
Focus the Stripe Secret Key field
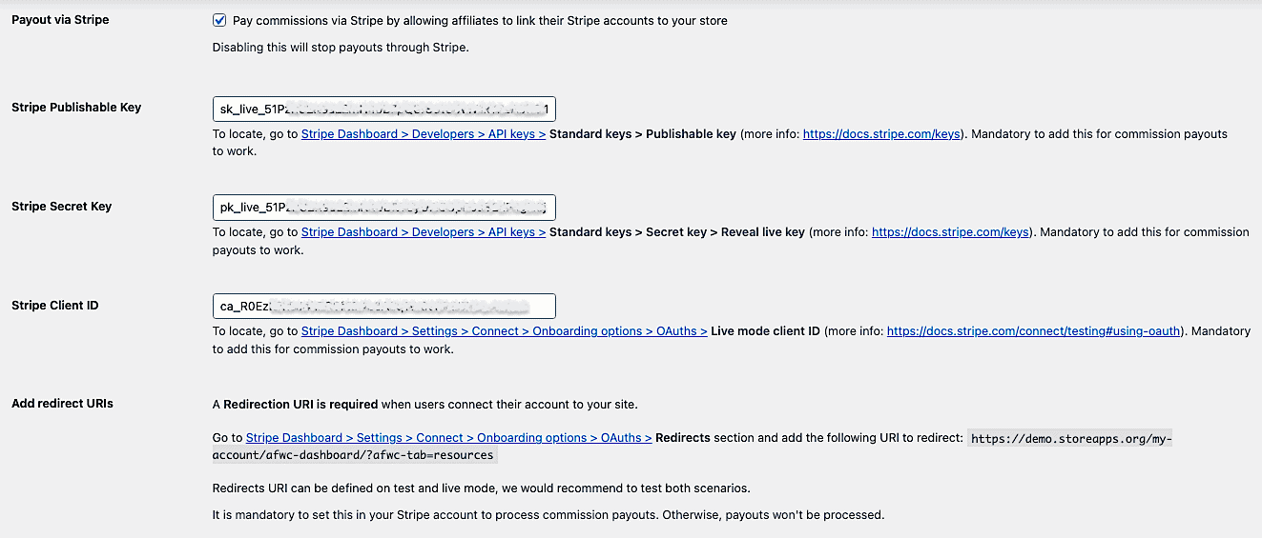(383, 207)
